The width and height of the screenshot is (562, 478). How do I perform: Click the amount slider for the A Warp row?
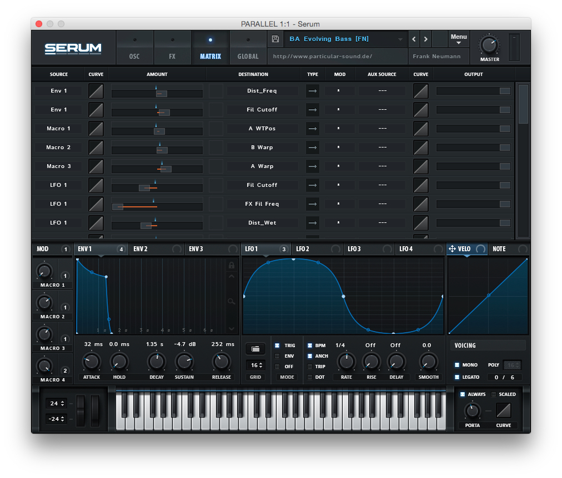(157, 169)
